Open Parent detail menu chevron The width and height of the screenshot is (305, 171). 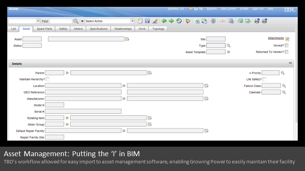tap(67, 73)
